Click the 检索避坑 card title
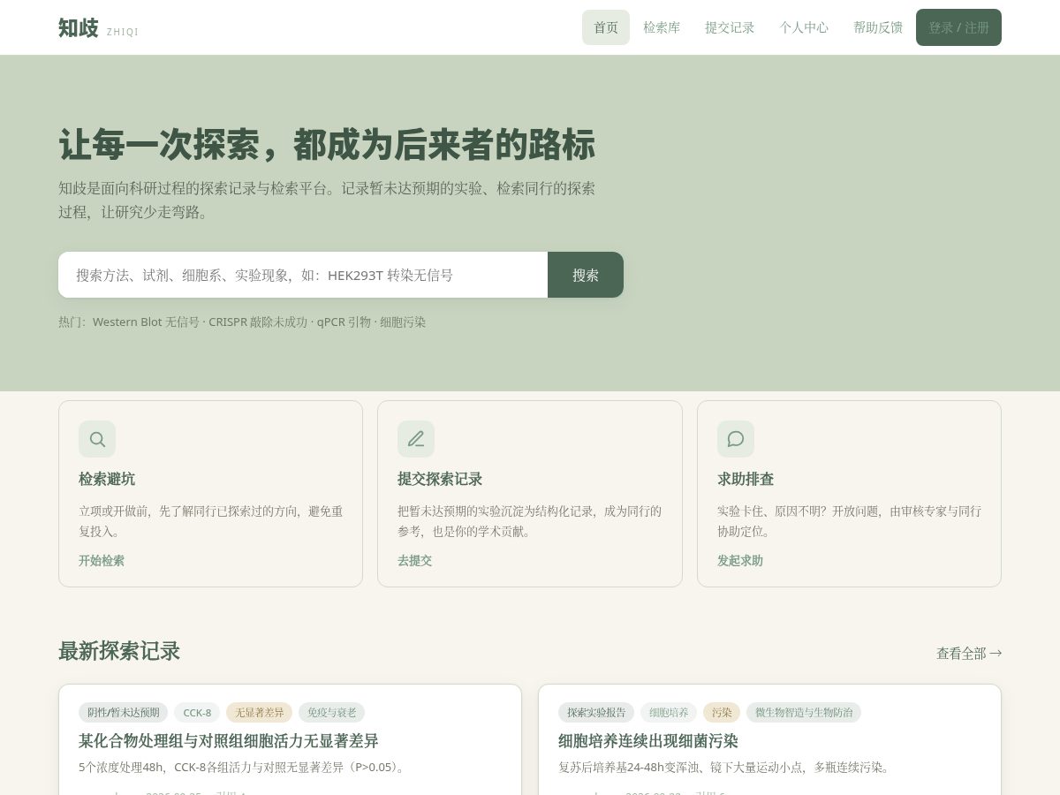Image resolution: width=1060 pixels, height=795 pixels. coord(107,479)
